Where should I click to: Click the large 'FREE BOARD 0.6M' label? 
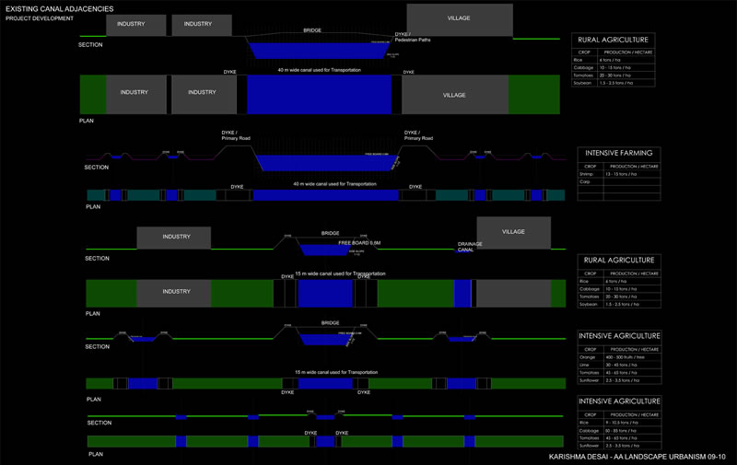tap(359, 243)
